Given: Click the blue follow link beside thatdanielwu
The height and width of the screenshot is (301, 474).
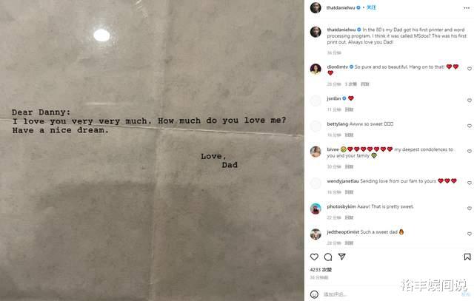Looking at the screenshot, I should 371,7.
